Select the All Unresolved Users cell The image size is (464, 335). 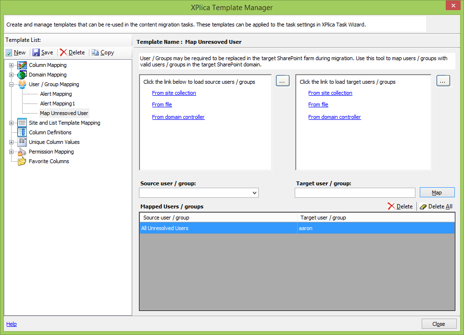(x=218, y=228)
